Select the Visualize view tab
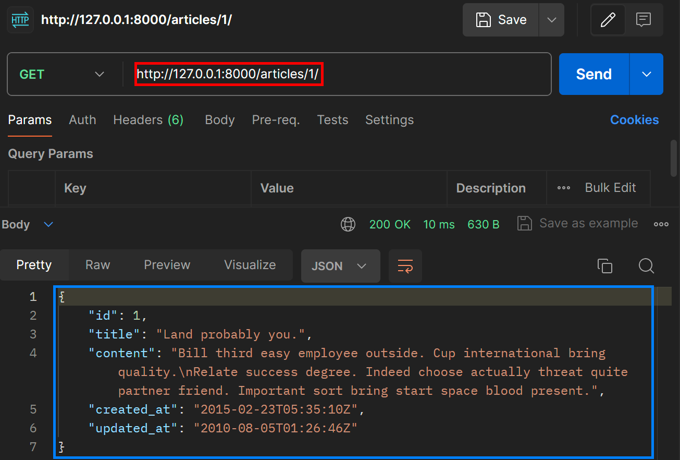Image resolution: width=680 pixels, height=460 pixels. click(x=250, y=265)
